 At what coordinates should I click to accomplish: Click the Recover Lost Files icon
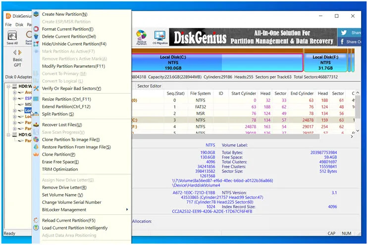click(x=36, y=125)
